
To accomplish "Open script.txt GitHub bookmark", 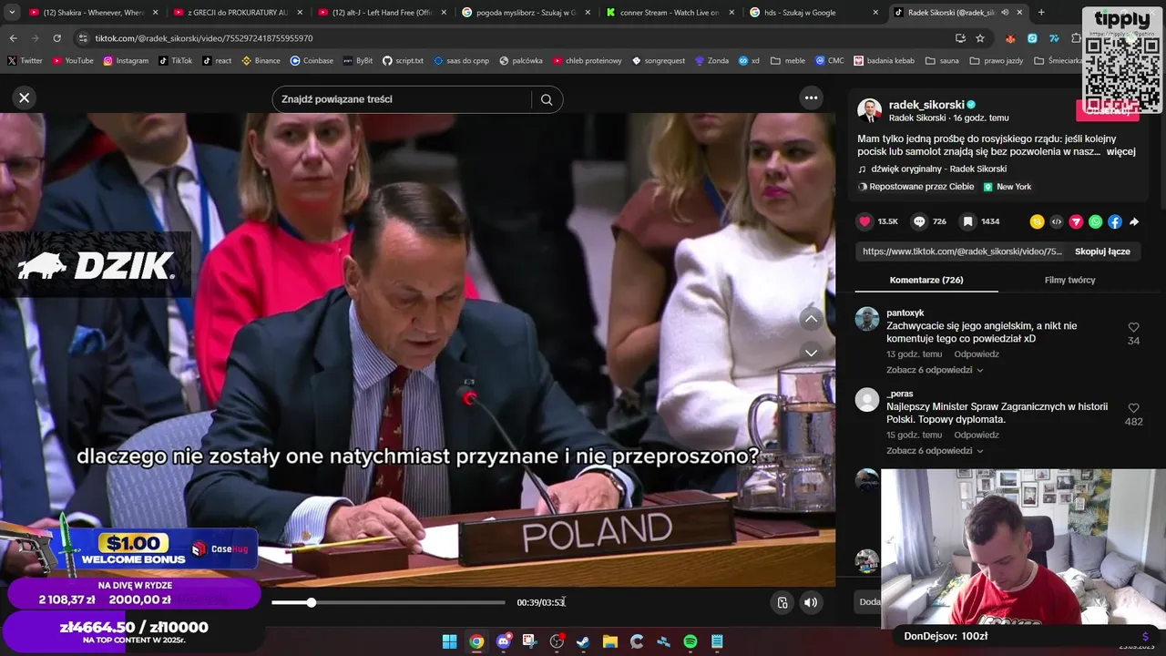I will point(403,61).
